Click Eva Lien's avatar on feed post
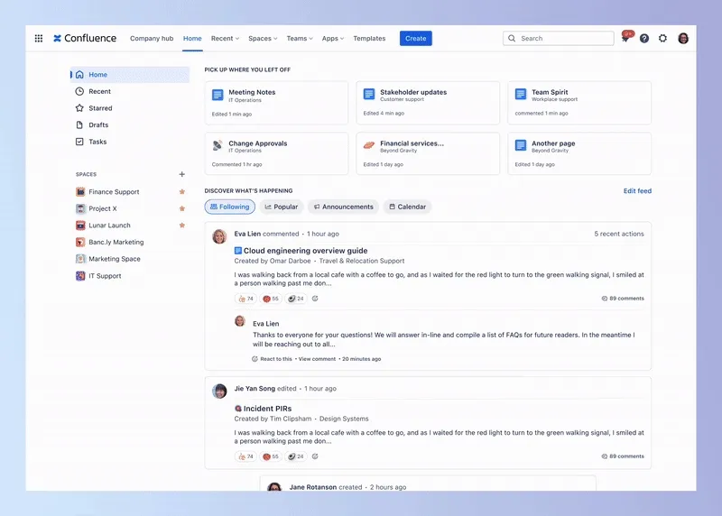The height and width of the screenshot is (516, 722). tap(219, 236)
